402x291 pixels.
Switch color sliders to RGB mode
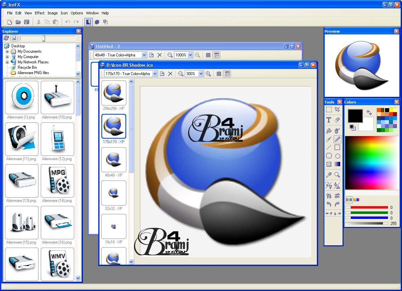pos(349,200)
